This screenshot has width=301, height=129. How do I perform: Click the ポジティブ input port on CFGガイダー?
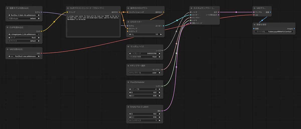pos(127,29)
